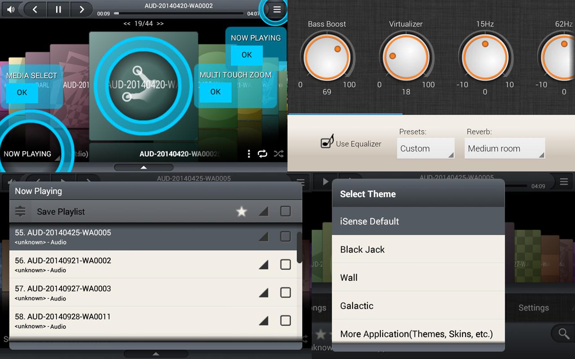Click the >> arrows beside 19/44
Image resolution: width=575 pixels, height=359 pixels.
click(x=160, y=24)
